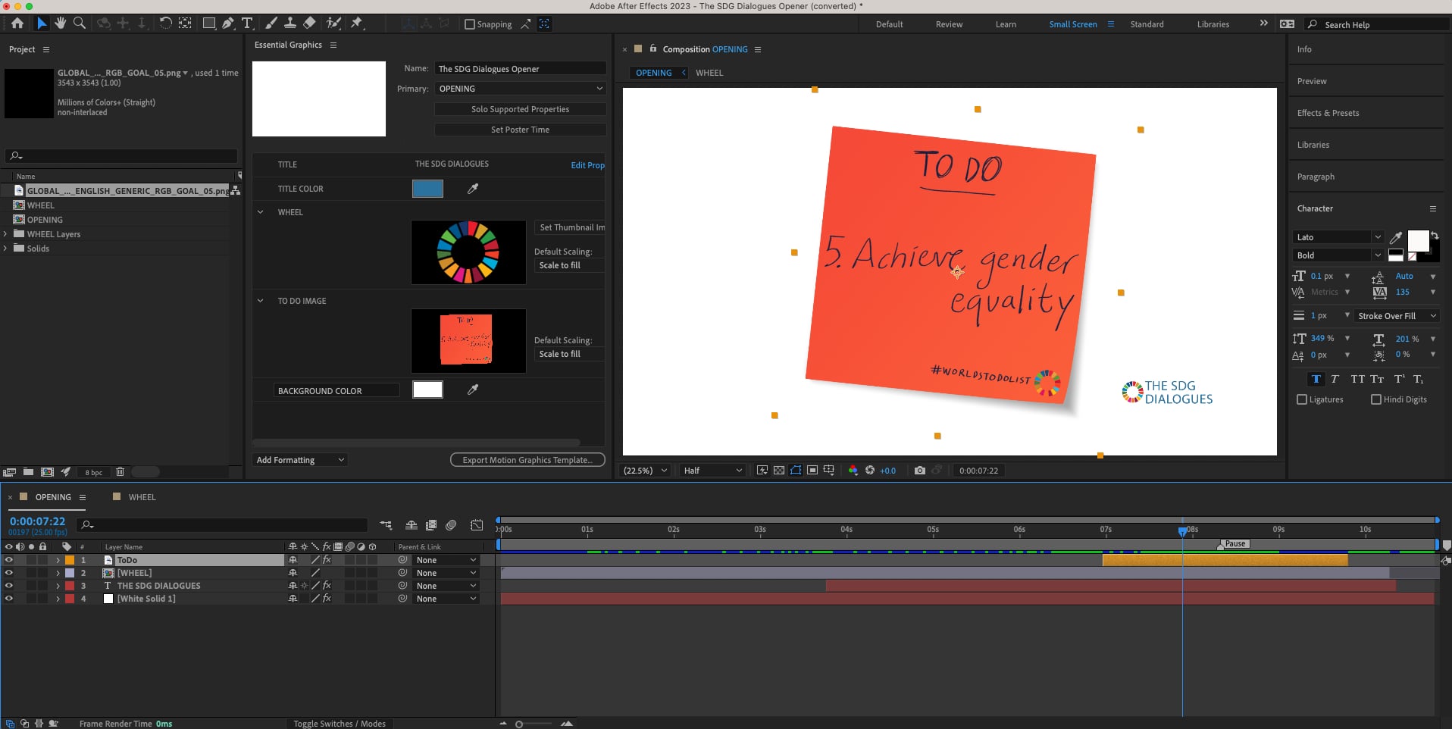Screen dimensions: 1452x729
Task: Click the Title Color eyedropper
Action: (473, 189)
